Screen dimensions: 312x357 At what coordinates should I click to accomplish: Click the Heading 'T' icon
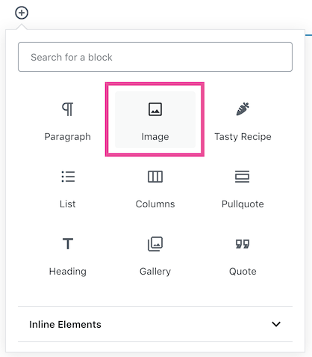68,244
